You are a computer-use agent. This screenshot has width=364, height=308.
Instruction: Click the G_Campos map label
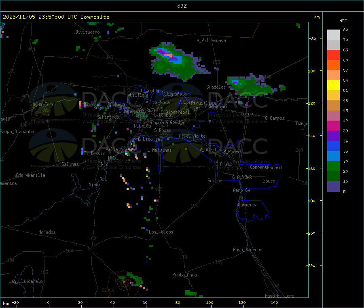(275, 118)
